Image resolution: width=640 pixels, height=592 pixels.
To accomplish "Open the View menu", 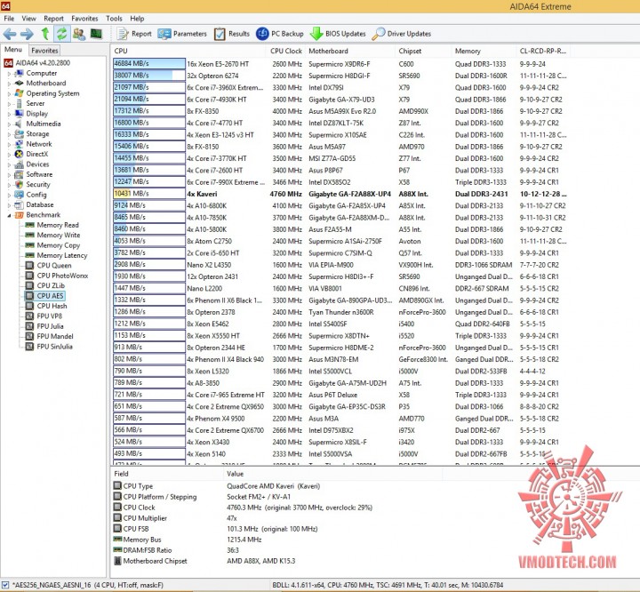I will (28, 19).
